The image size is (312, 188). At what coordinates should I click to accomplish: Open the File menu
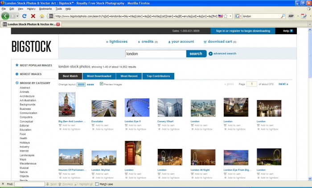coord(4,9)
